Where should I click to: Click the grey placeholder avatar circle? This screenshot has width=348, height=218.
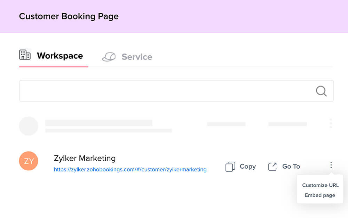pos(29,126)
